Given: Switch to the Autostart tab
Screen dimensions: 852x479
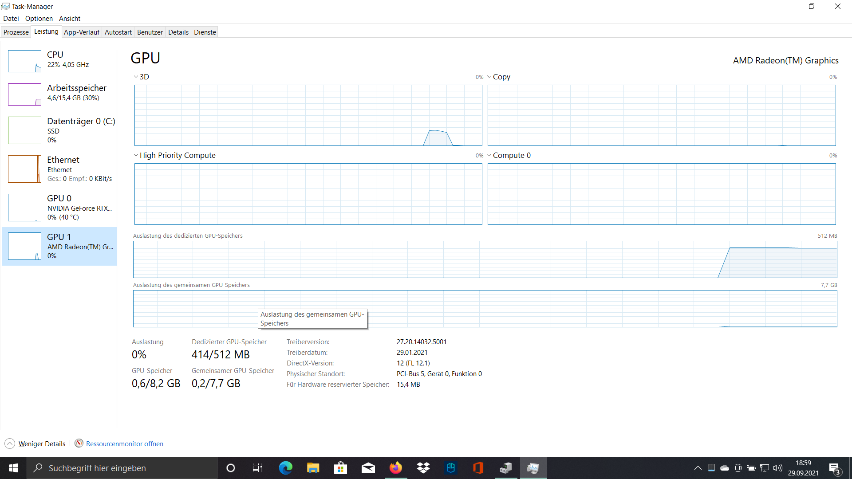Looking at the screenshot, I should (x=118, y=32).
